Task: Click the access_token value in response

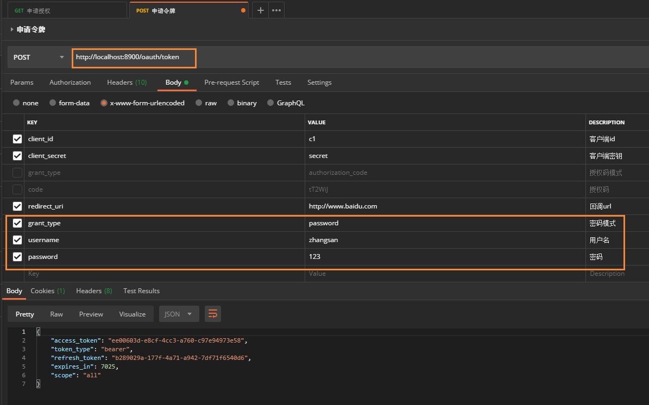Action: tap(177, 340)
